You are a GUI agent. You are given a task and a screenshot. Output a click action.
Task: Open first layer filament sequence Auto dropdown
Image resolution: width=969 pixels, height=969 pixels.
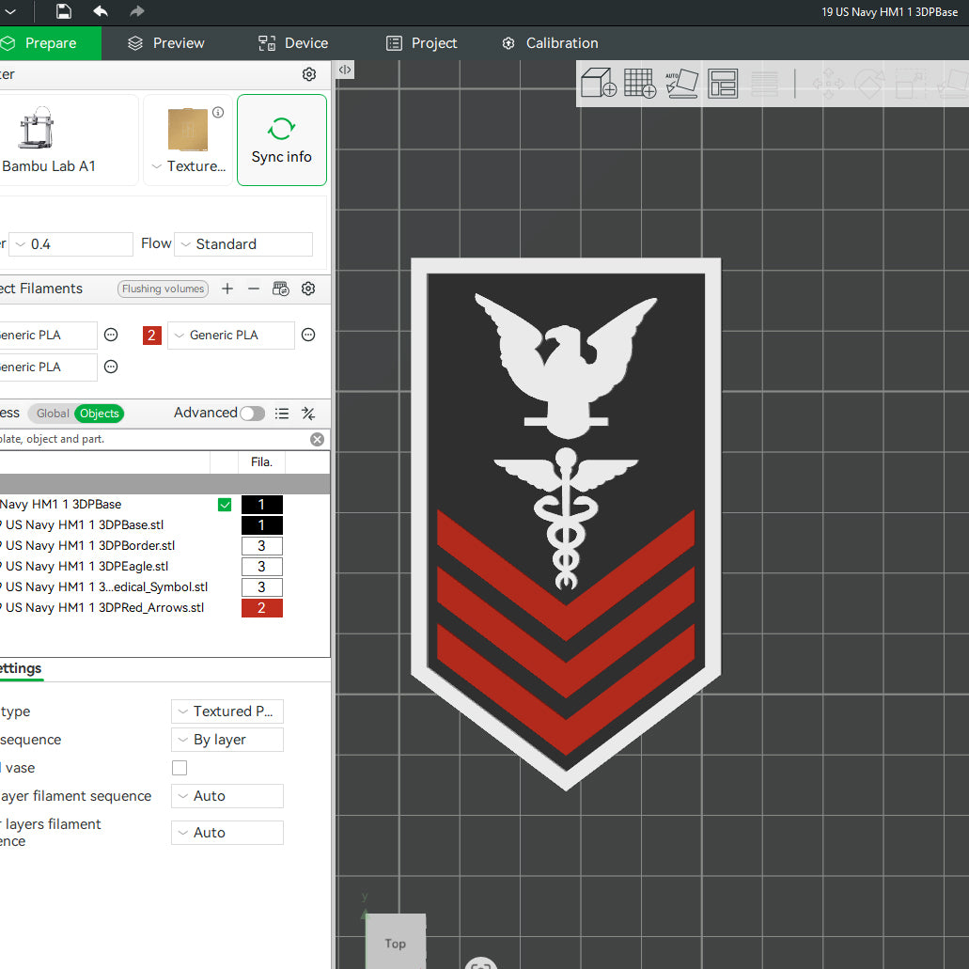(x=227, y=796)
